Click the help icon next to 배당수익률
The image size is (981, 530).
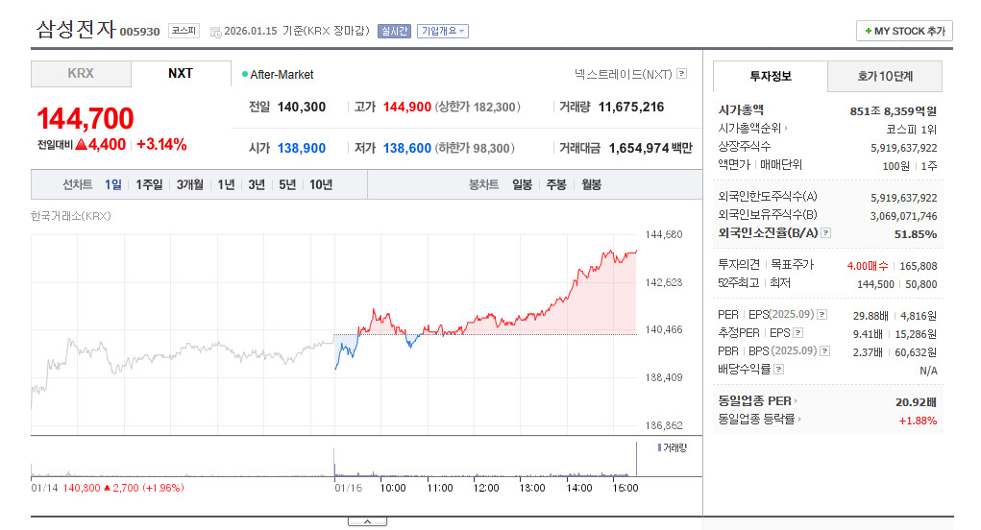tap(779, 369)
